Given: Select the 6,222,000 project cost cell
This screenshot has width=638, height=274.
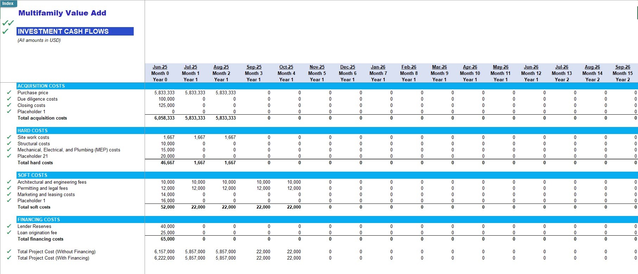Looking at the screenshot, I should pos(164,258).
